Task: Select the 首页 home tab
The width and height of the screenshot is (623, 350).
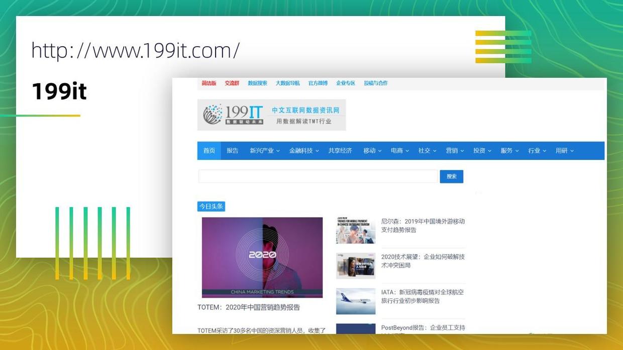Action: (x=209, y=150)
